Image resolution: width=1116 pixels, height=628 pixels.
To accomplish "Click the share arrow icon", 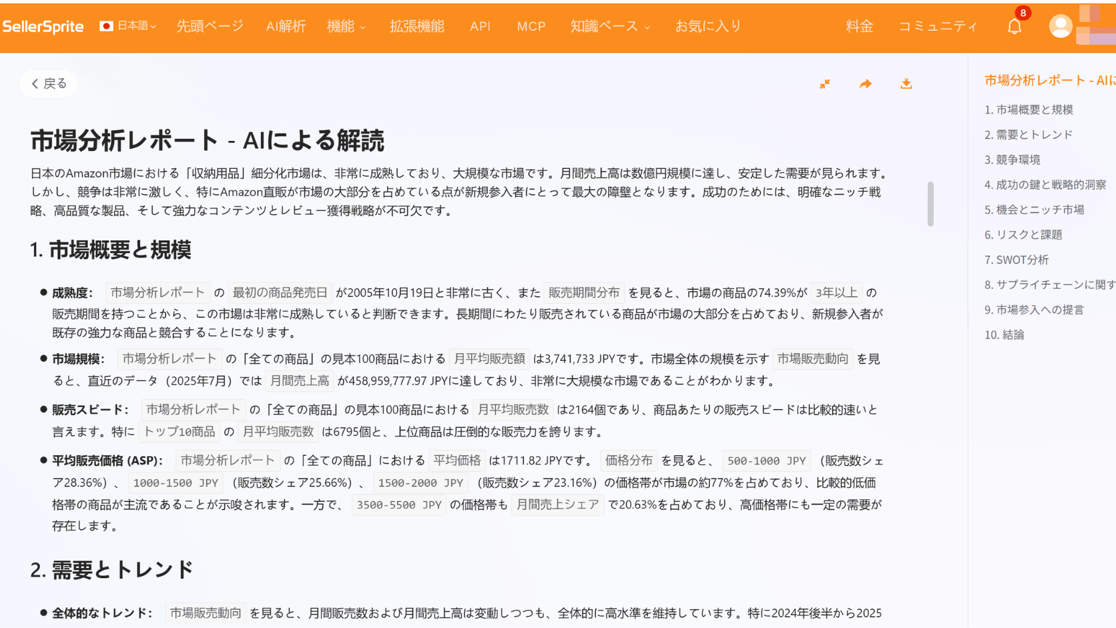I will pos(866,83).
